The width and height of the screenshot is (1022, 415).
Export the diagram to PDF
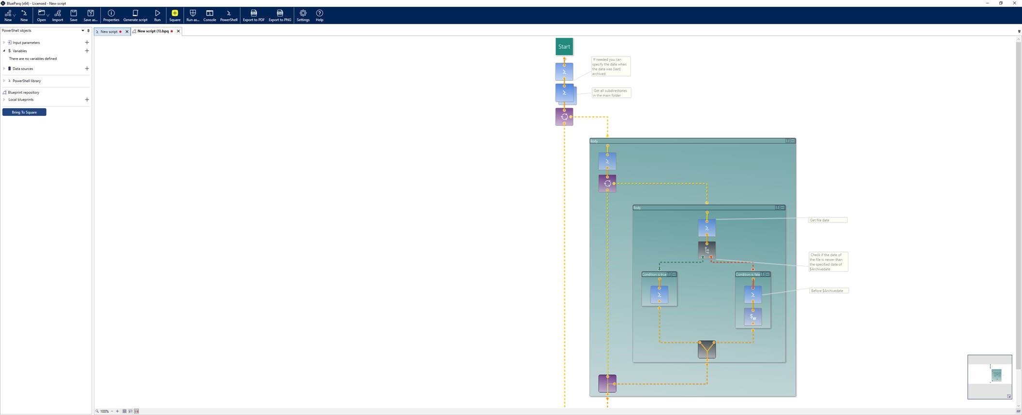[253, 15]
